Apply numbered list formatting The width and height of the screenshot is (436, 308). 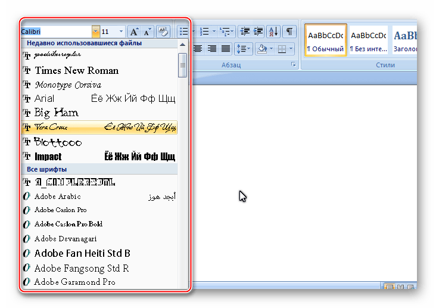pyautogui.click(x=204, y=32)
